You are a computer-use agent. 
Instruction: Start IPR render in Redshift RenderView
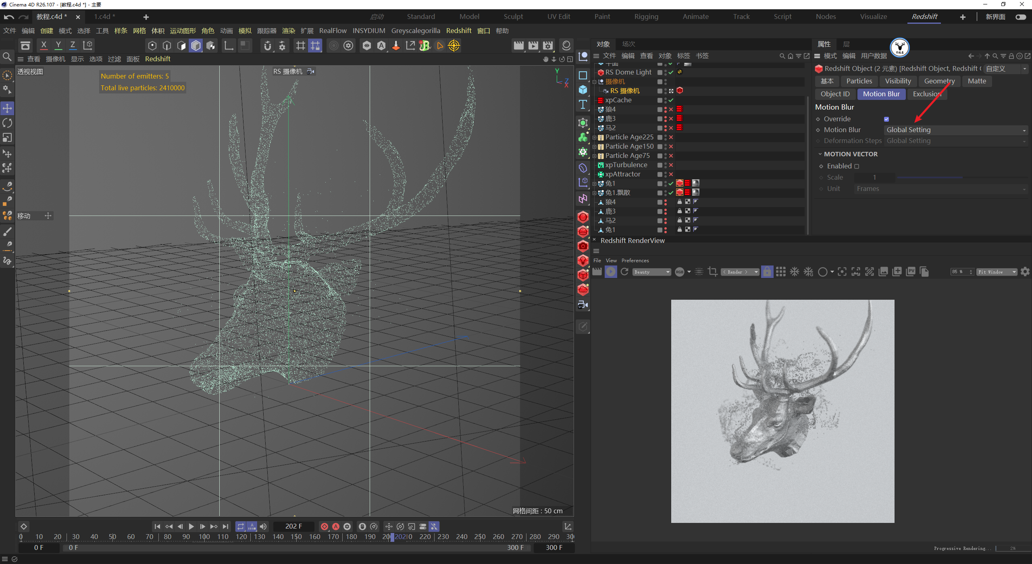tap(611, 272)
